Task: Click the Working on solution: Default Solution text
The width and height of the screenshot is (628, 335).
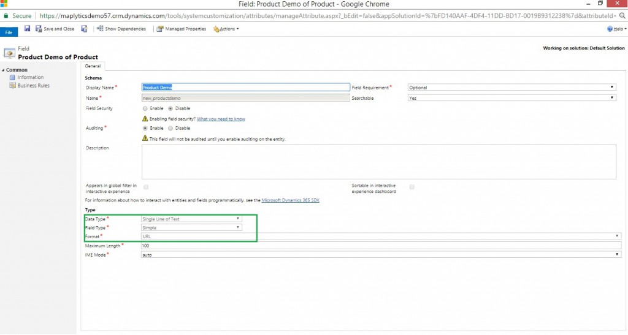Action: (584, 48)
